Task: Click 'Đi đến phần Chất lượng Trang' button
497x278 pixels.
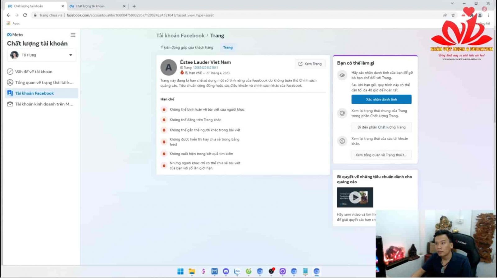Action: tap(381, 127)
